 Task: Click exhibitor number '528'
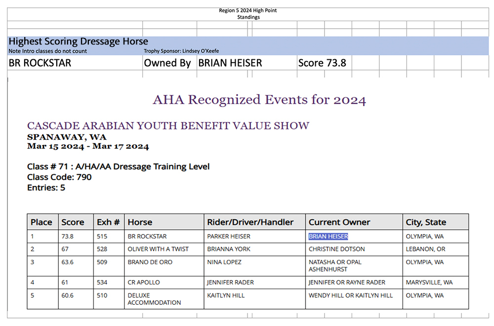102,249
